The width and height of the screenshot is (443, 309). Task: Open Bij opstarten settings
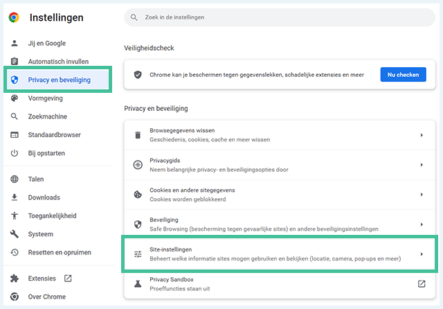click(46, 153)
